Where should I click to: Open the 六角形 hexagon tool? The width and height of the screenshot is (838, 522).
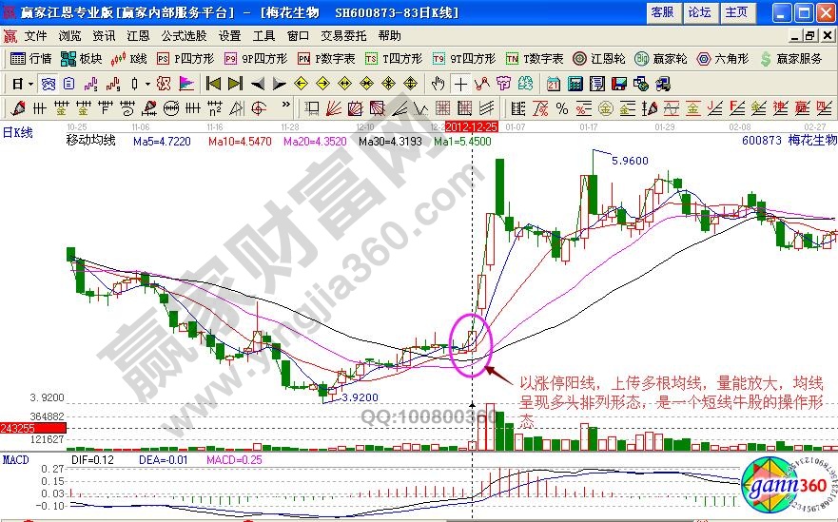tap(725, 58)
